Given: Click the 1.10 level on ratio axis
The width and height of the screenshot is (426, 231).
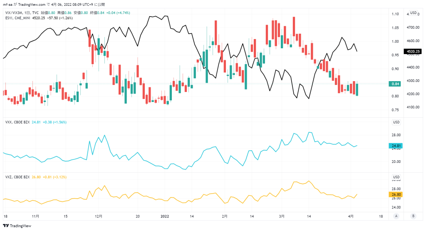Looking at the screenshot, I should (x=395, y=14).
